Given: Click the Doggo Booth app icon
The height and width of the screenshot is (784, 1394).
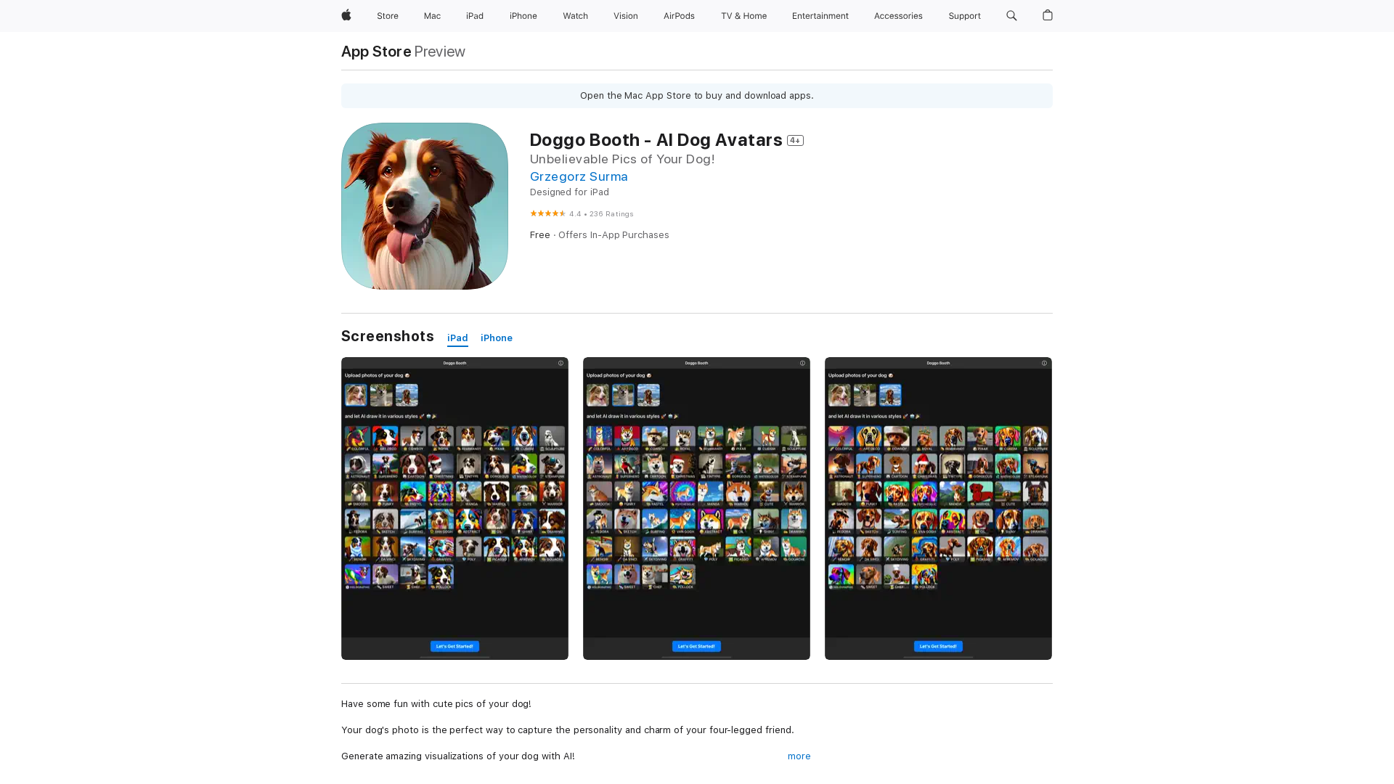Looking at the screenshot, I should click(x=425, y=206).
